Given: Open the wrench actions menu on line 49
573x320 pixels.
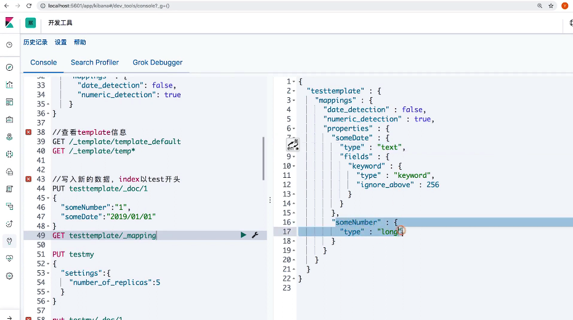Looking at the screenshot, I should tap(254, 235).
